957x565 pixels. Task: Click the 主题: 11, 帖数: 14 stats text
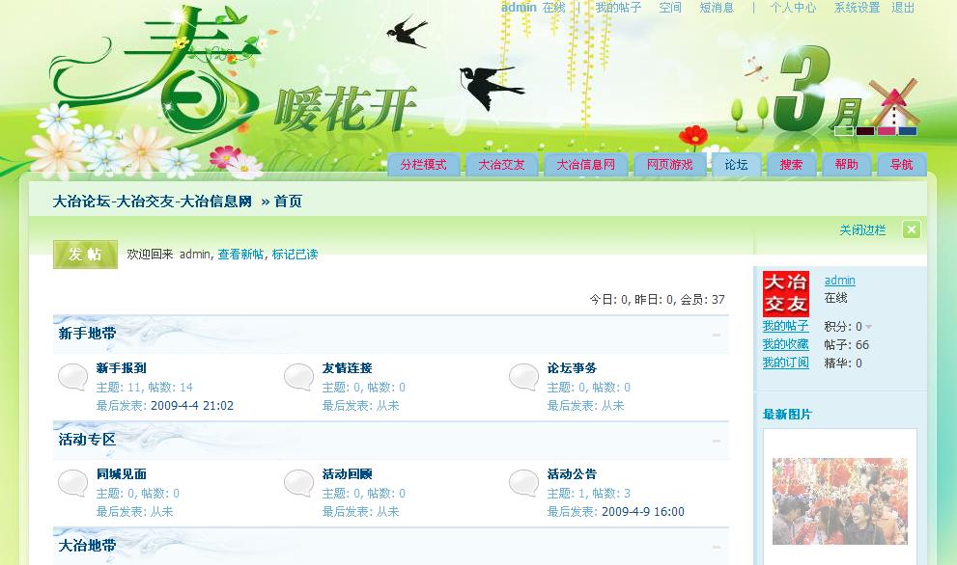145,388
